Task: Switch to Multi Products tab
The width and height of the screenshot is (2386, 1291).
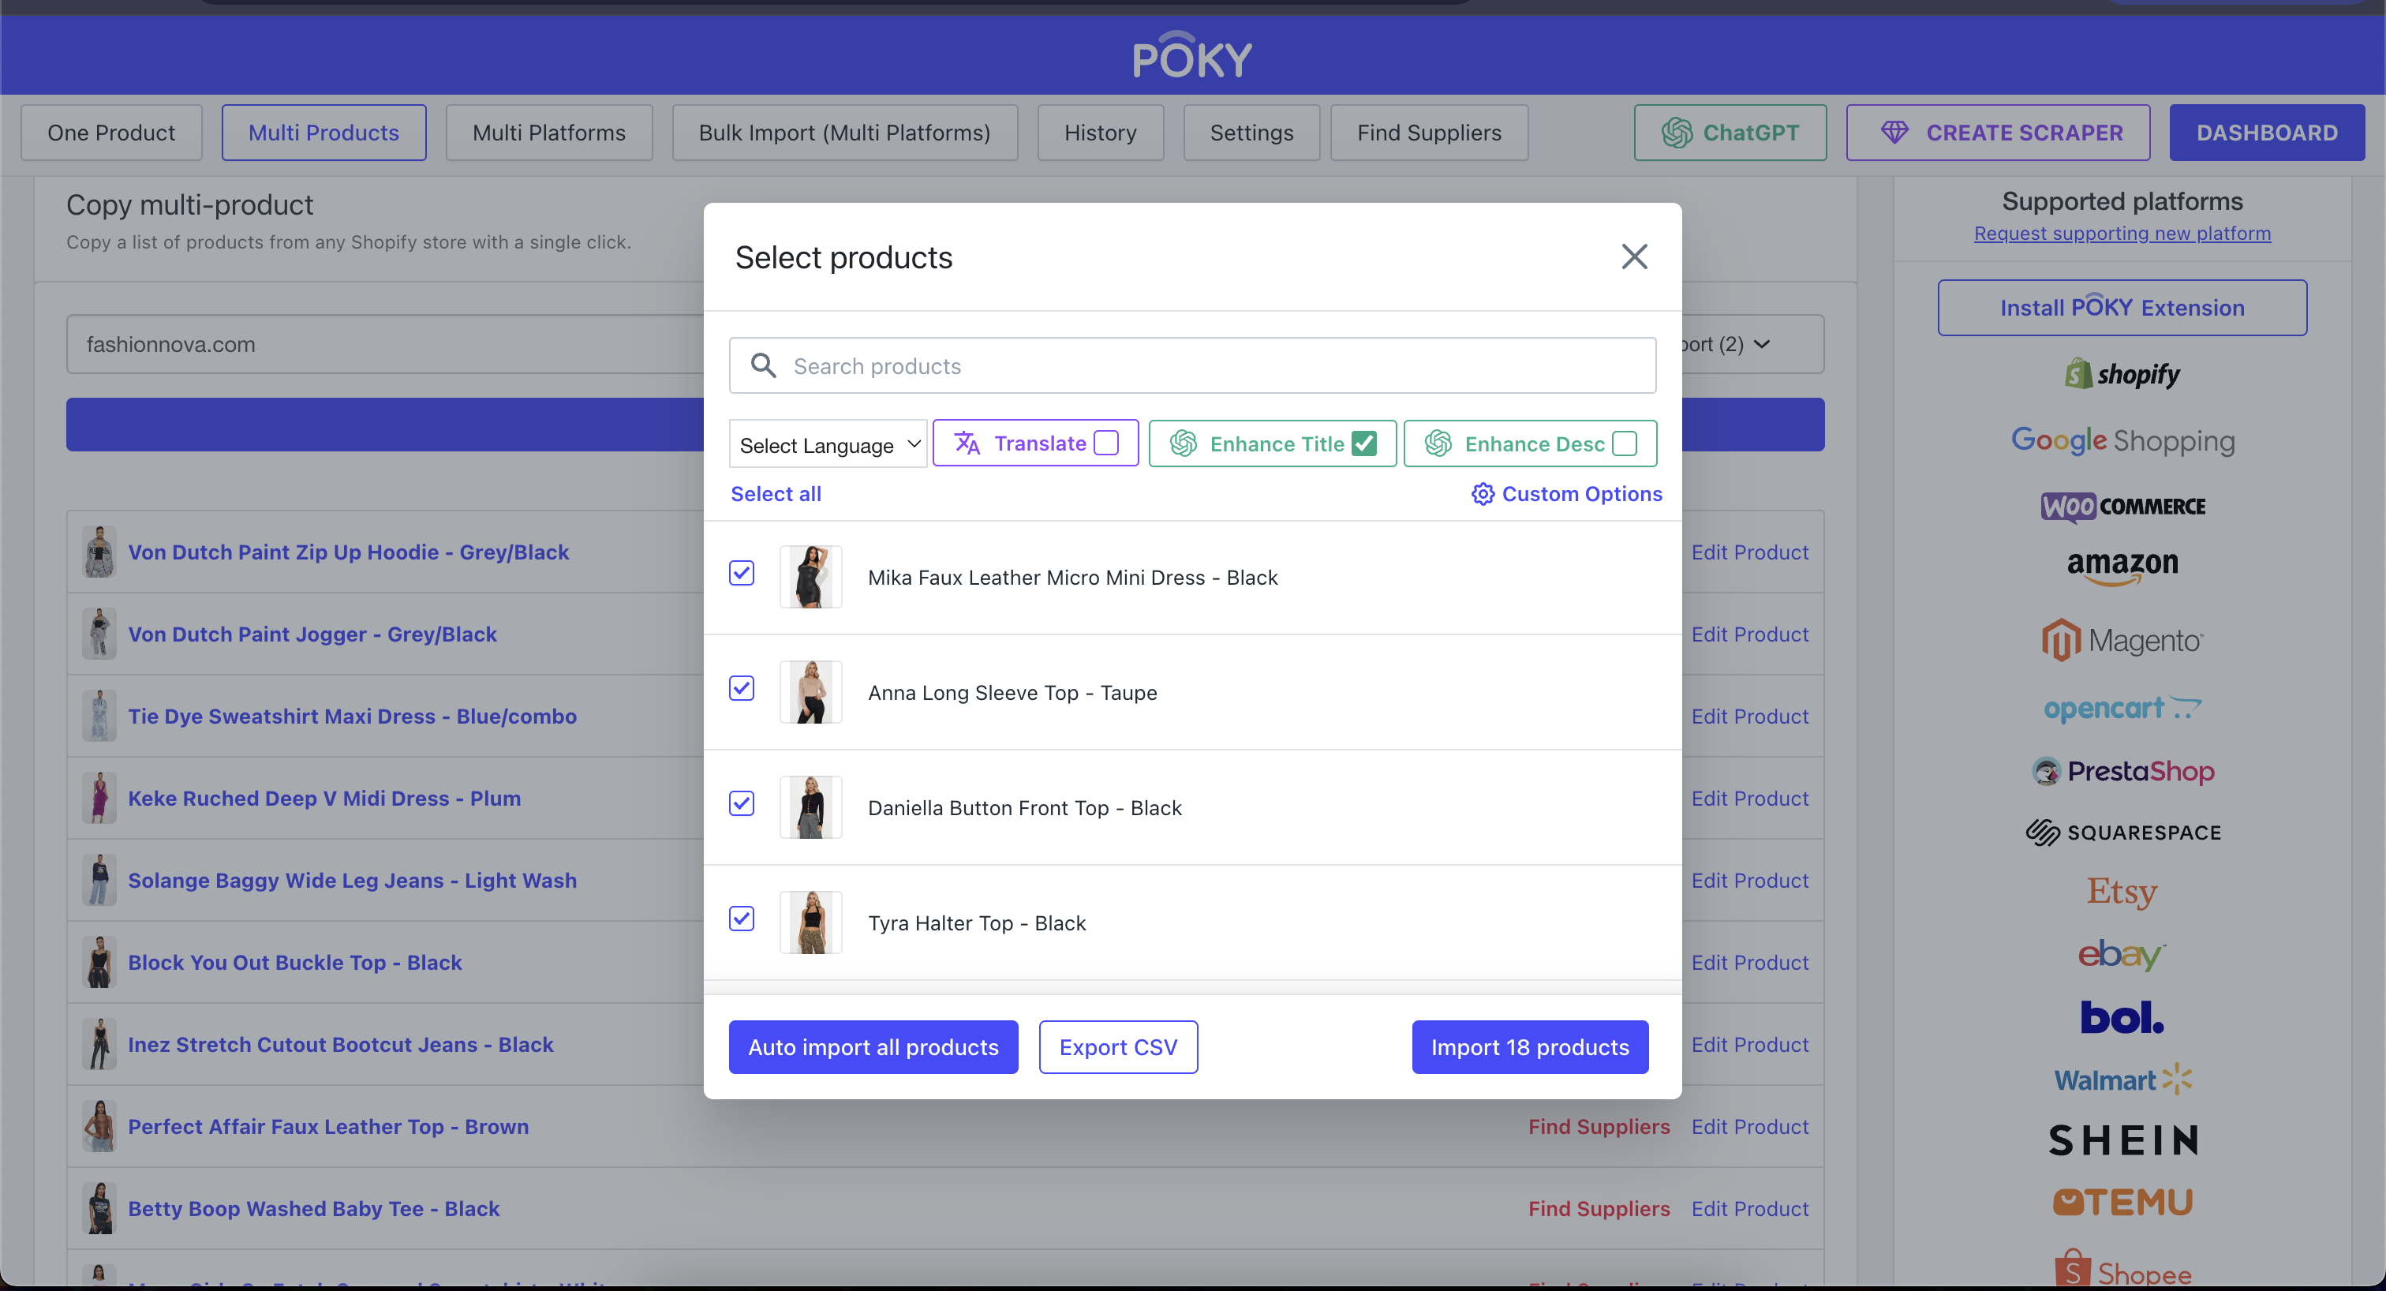Action: pos(323,133)
